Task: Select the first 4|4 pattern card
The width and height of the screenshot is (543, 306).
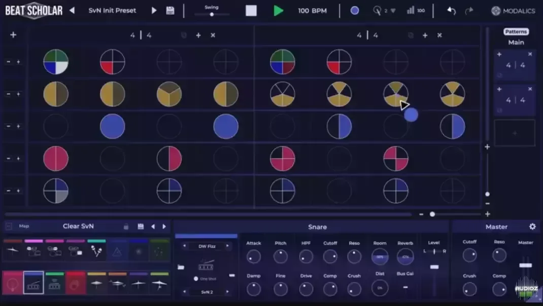Action: 515,65
